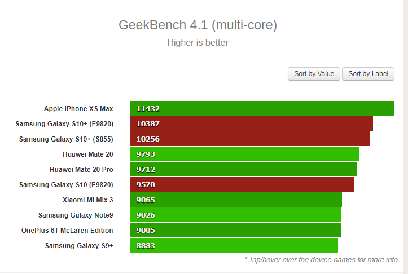The height and width of the screenshot is (274, 408).
Task: Click the green 8883 score bar
Action: (x=234, y=245)
